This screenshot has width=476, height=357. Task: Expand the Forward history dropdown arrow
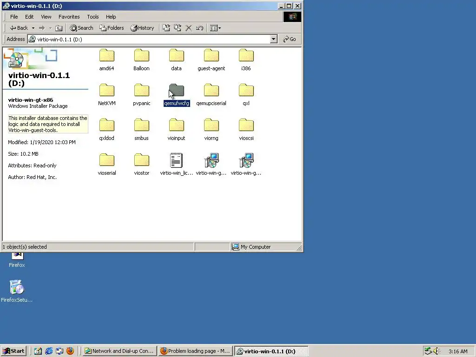(50, 28)
